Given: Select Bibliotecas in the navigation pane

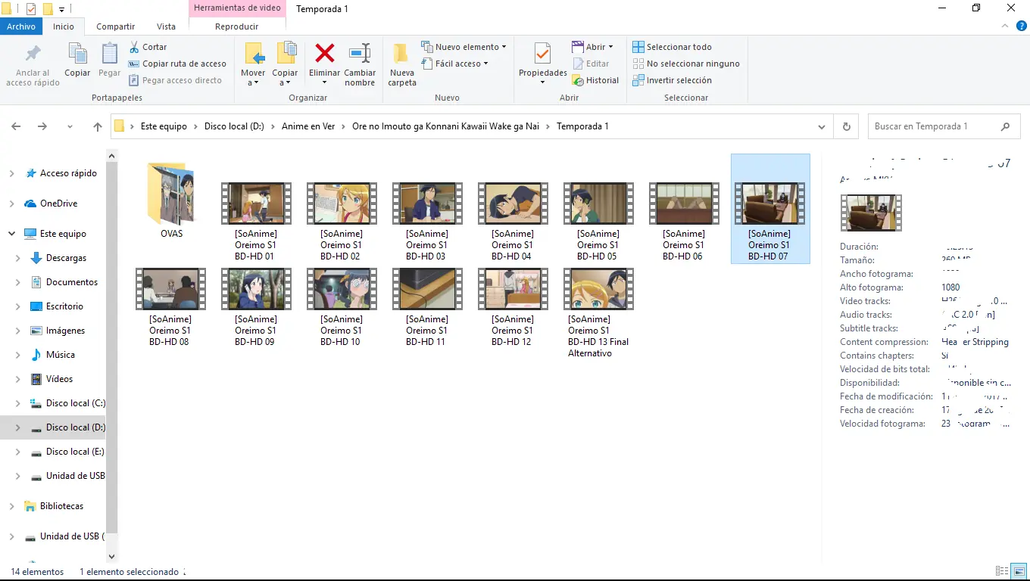Looking at the screenshot, I should 61,506.
